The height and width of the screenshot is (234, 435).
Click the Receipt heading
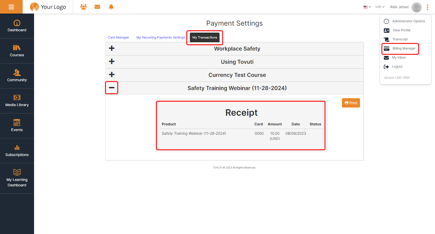click(x=241, y=112)
